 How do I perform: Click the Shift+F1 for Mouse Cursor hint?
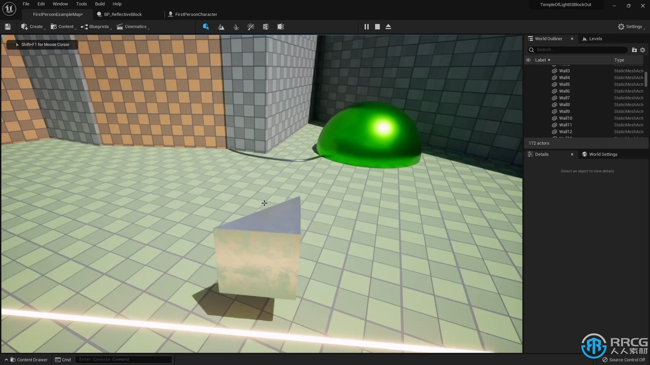tap(42, 45)
